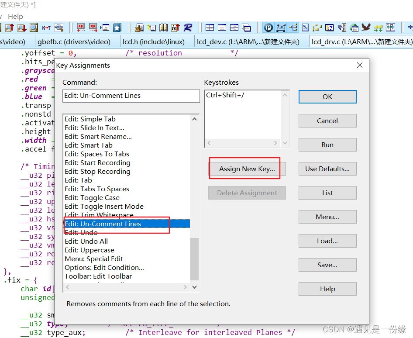The image size is (413, 338).
Task: Toggle the Project Window icon
Action: (x=268, y=27)
